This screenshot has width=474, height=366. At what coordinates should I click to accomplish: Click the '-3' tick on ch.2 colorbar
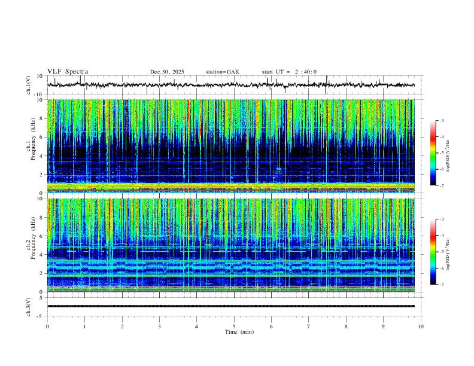point(441,219)
